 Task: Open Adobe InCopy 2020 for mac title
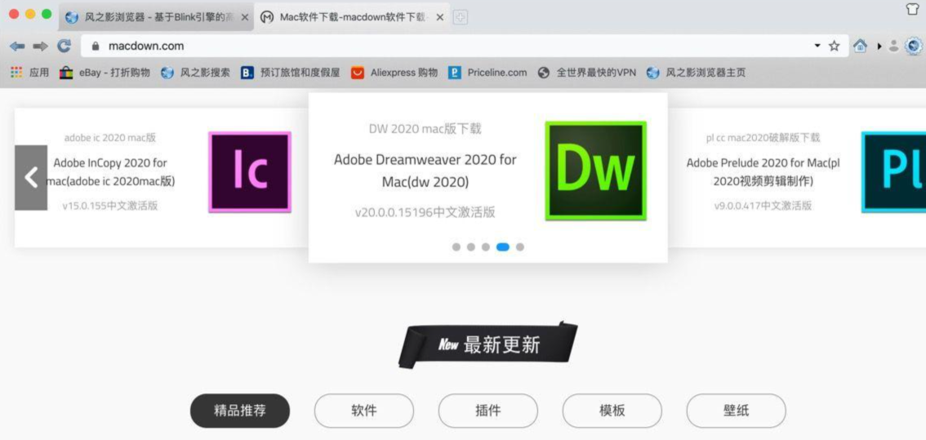110,172
